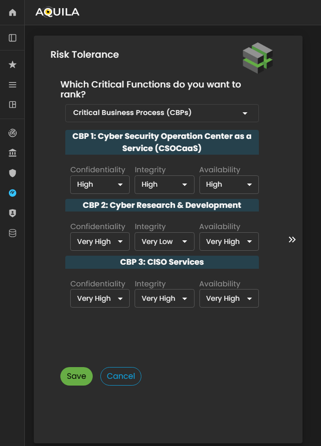Select the shield icon in sidebar
The image size is (321, 446).
13,173
